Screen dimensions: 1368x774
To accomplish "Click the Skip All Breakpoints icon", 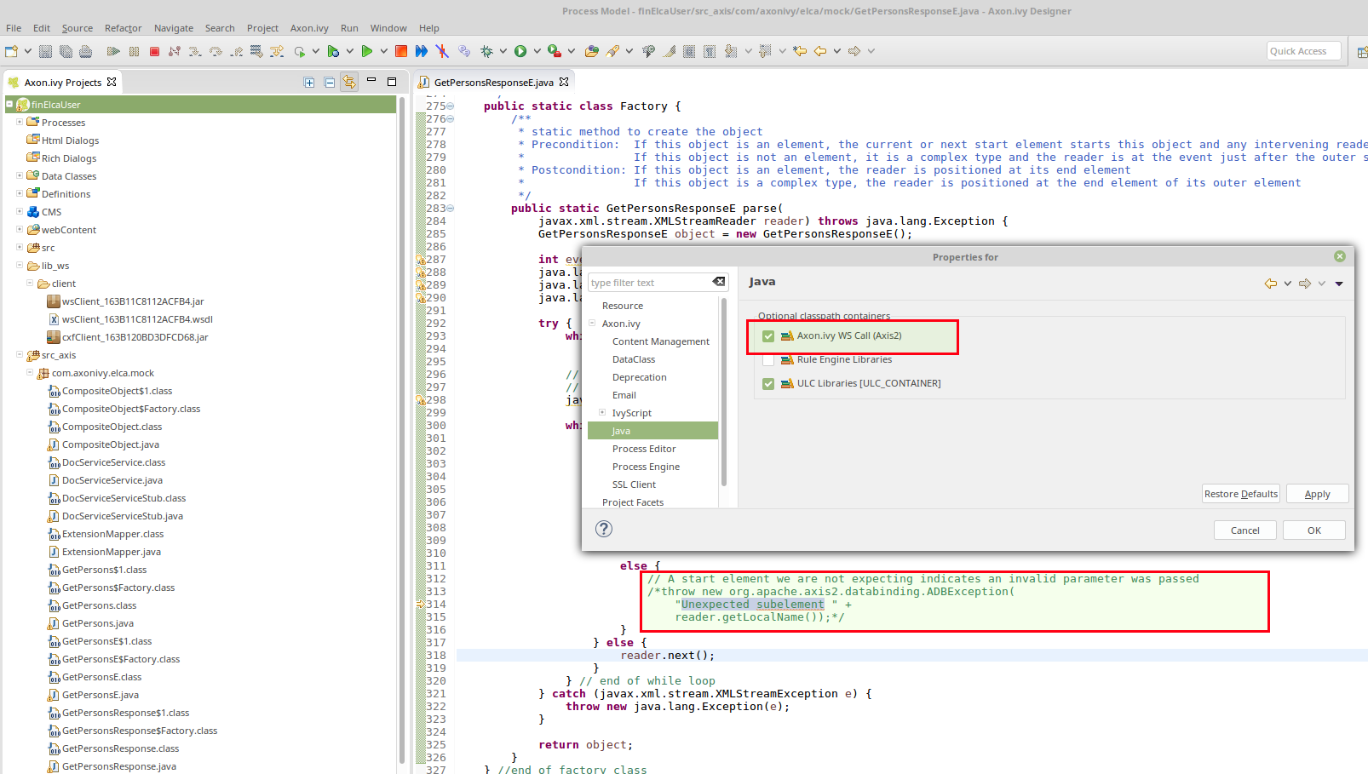I will [442, 51].
